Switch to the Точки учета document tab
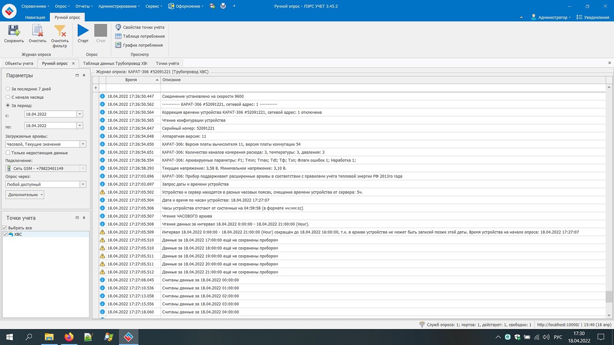The height and width of the screenshot is (345, 614). (x=167, y=64)
